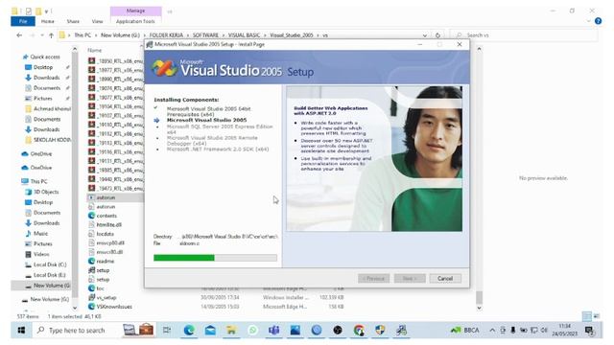
Task: Open the File tab in File Explorer
Action: [x=23, y=21]
